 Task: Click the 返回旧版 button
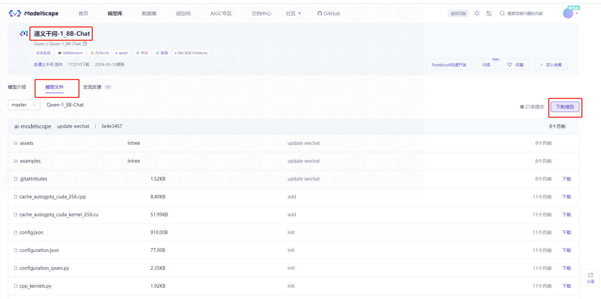click(x=458, y=13)
